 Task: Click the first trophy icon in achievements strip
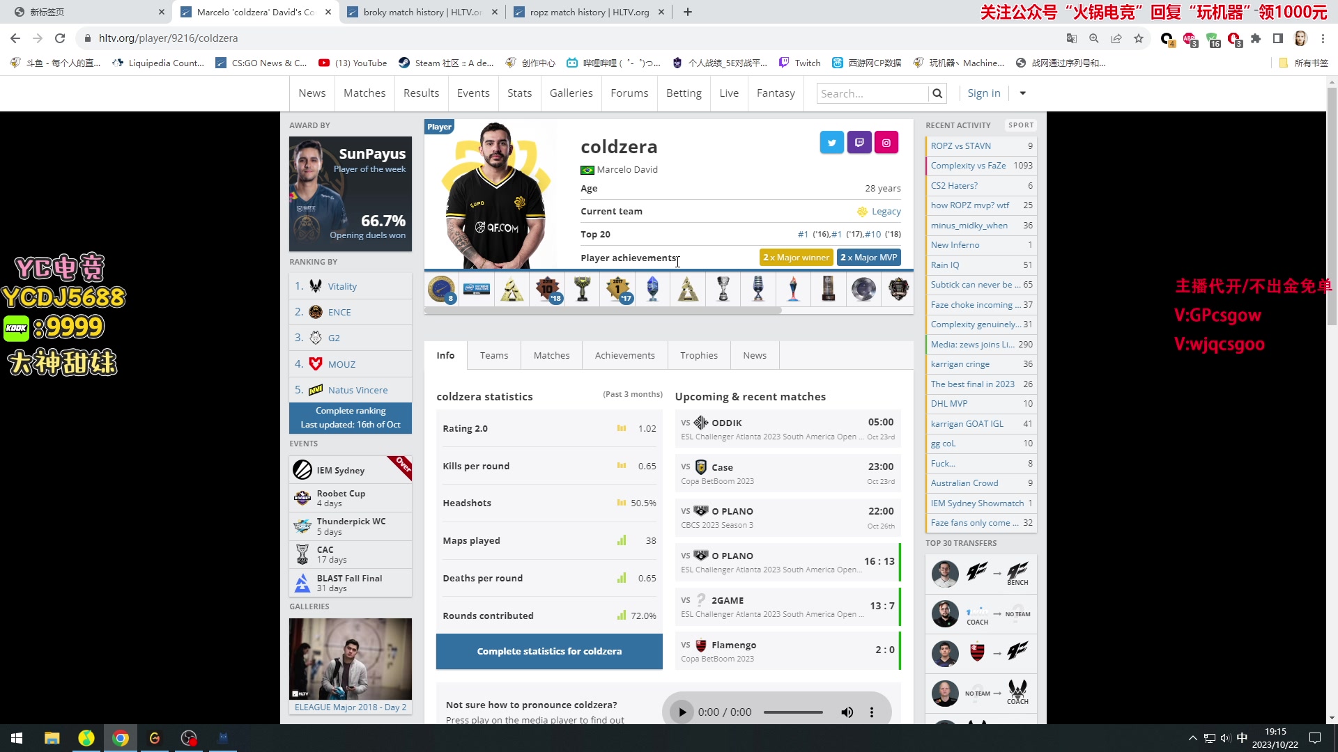pyautogui.click(x=442, y=288)
